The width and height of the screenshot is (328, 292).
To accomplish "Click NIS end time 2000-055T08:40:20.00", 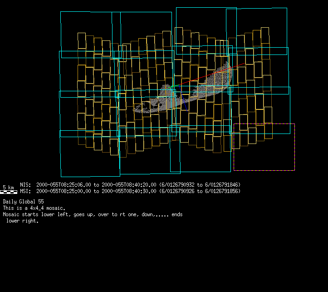I will [128, 185].
